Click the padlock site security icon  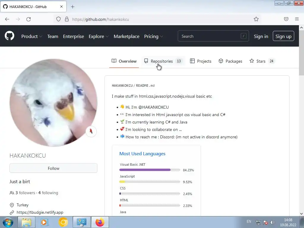coord(67,19)
